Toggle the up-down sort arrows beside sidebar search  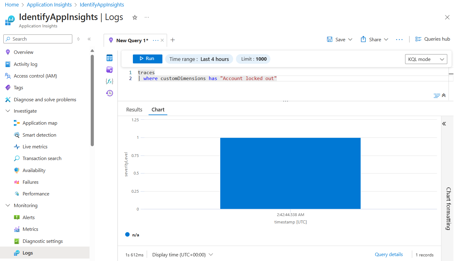coord(78,39)
